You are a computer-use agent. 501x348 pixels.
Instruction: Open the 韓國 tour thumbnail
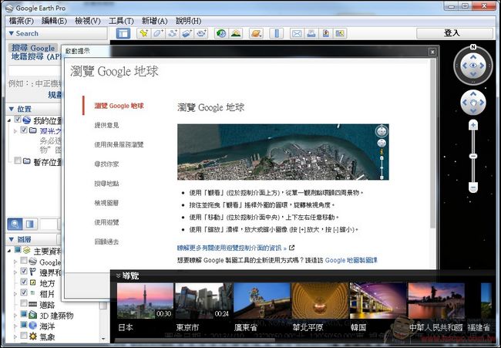click(378, 301)
